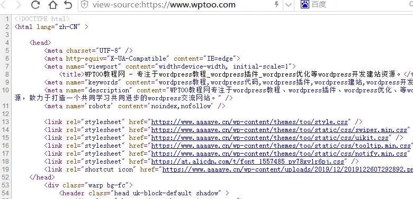The image size is (413, 199).
Task: Reload the page with the refresh icon
Action: [x=35, y=4]
